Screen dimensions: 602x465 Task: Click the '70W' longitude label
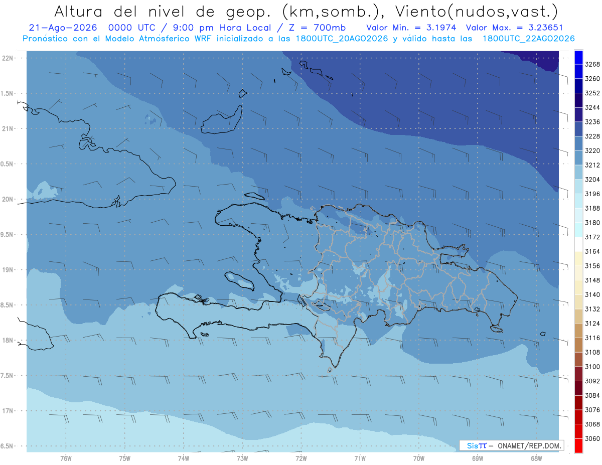click(419, 458)
